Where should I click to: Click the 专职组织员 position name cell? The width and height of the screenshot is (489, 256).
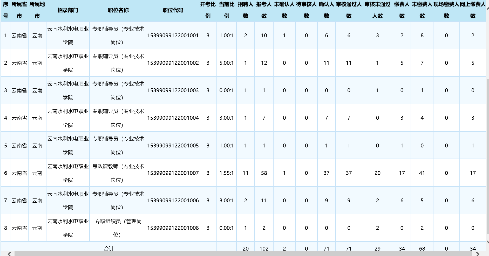118,228
